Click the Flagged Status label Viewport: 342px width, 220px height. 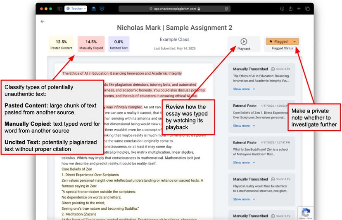[x=282, y=48]
